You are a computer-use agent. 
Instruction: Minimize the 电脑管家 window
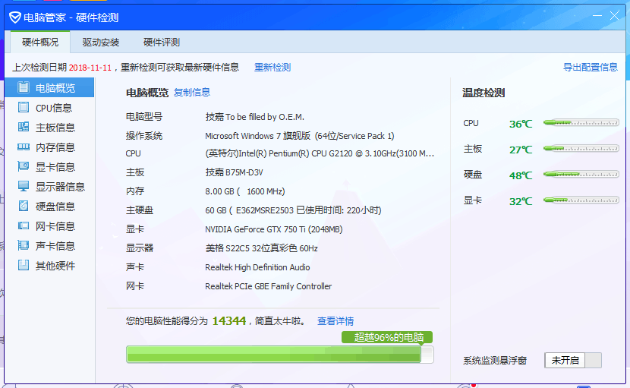pyautogui.click(x=597, y=16)
